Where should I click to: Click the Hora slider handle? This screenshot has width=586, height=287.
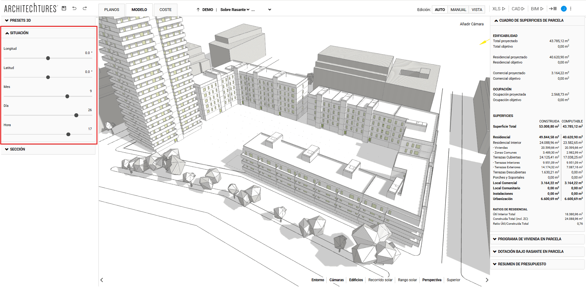click(68, 134)
